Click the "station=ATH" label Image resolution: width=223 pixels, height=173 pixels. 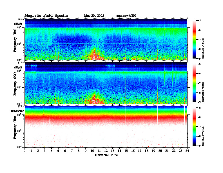126,16
